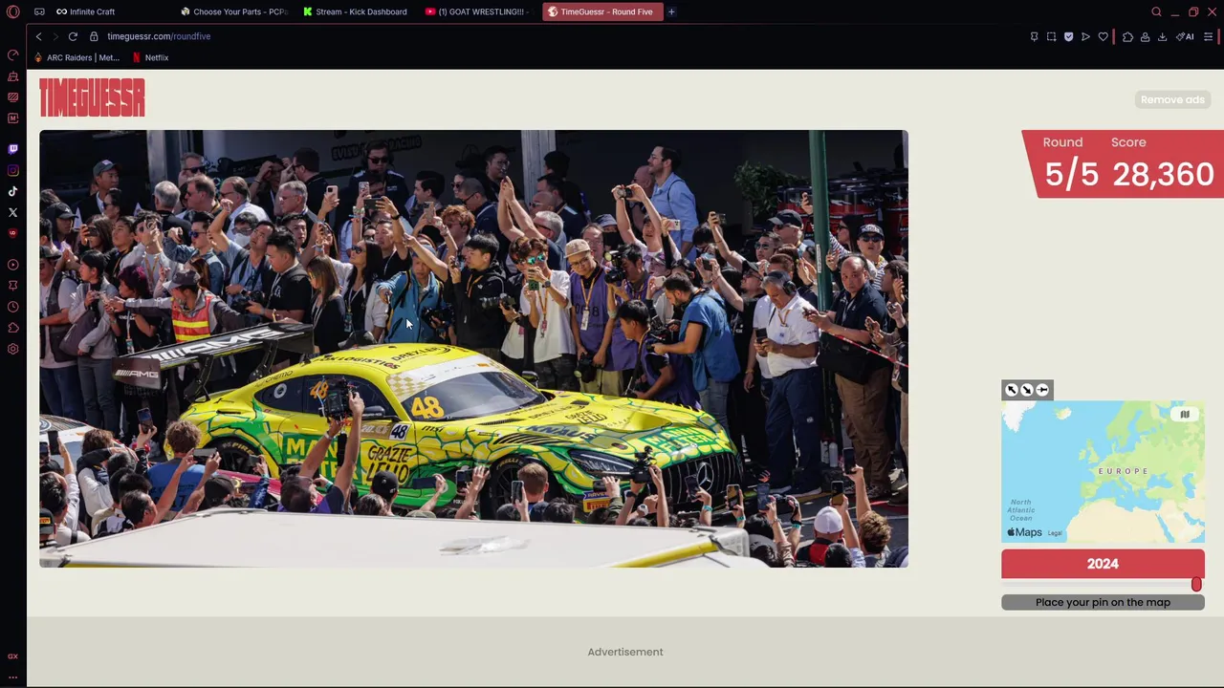Open a new tab with plus button
This screenshot has width=1224, height=688.
click(x=671, y=11)
